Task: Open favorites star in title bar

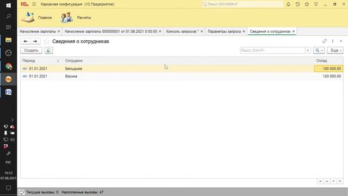Action: [x=307, y=4]
